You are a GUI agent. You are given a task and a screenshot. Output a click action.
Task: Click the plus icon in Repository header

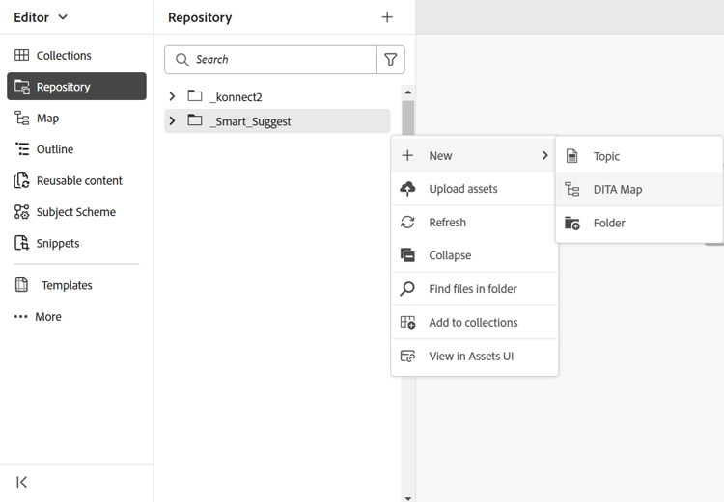point(387,17)
